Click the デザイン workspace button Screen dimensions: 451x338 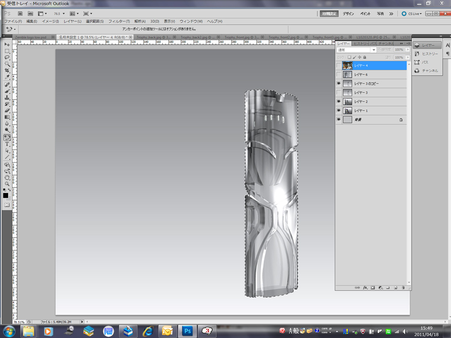point(348,14)
